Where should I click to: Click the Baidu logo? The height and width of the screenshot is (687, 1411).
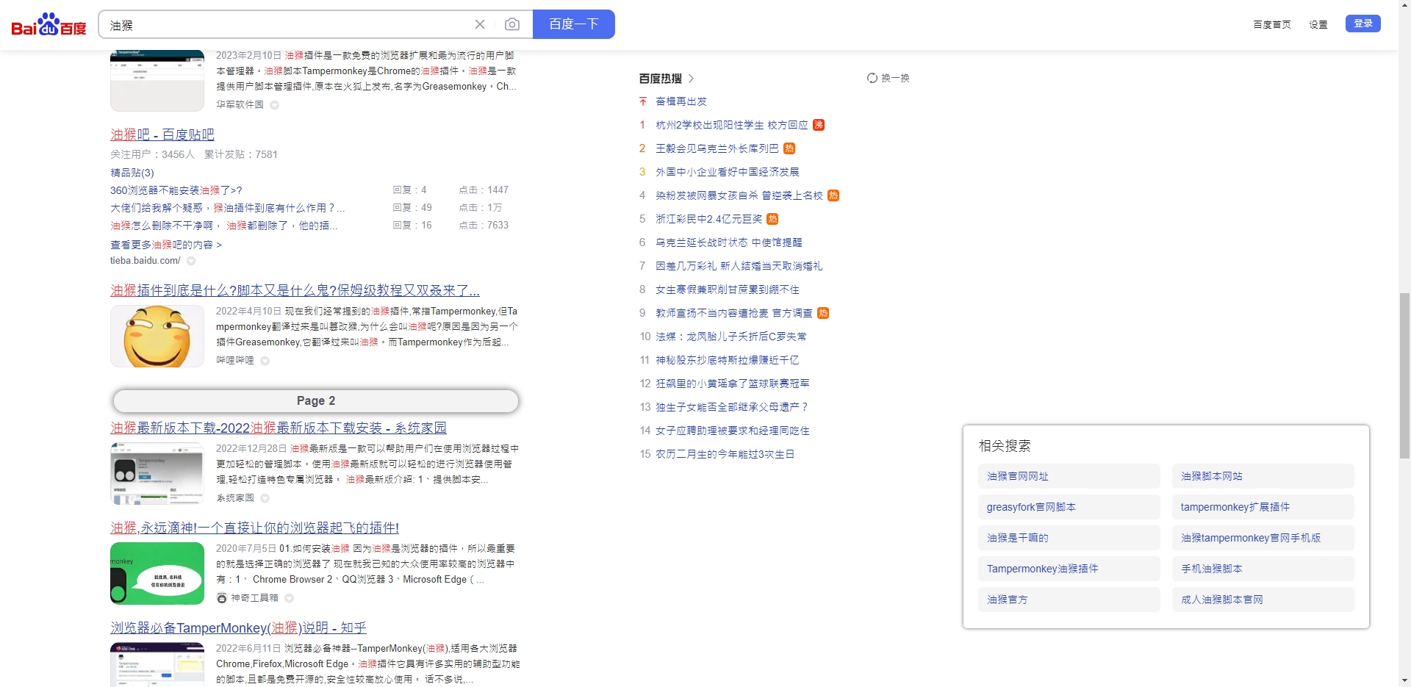click(47, 23)
